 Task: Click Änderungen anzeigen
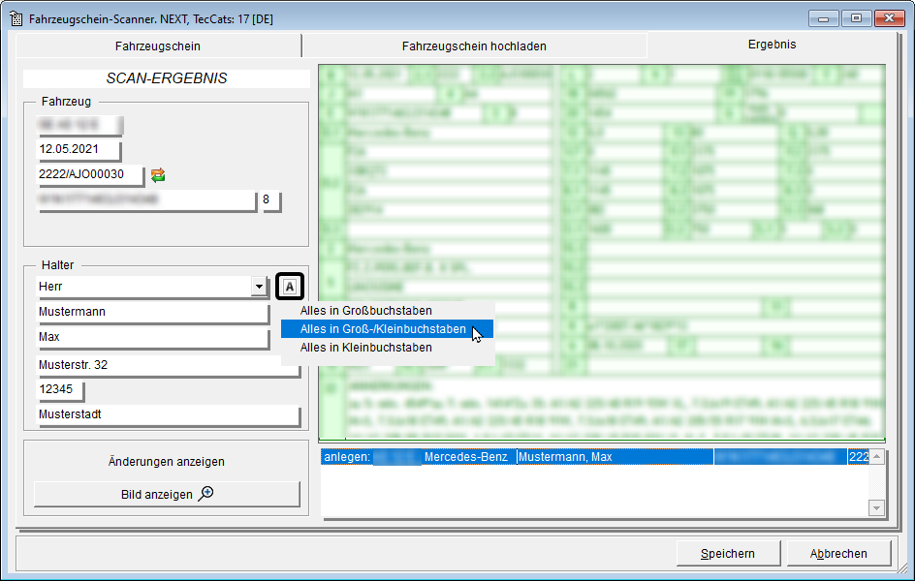[x=167, y=462]
